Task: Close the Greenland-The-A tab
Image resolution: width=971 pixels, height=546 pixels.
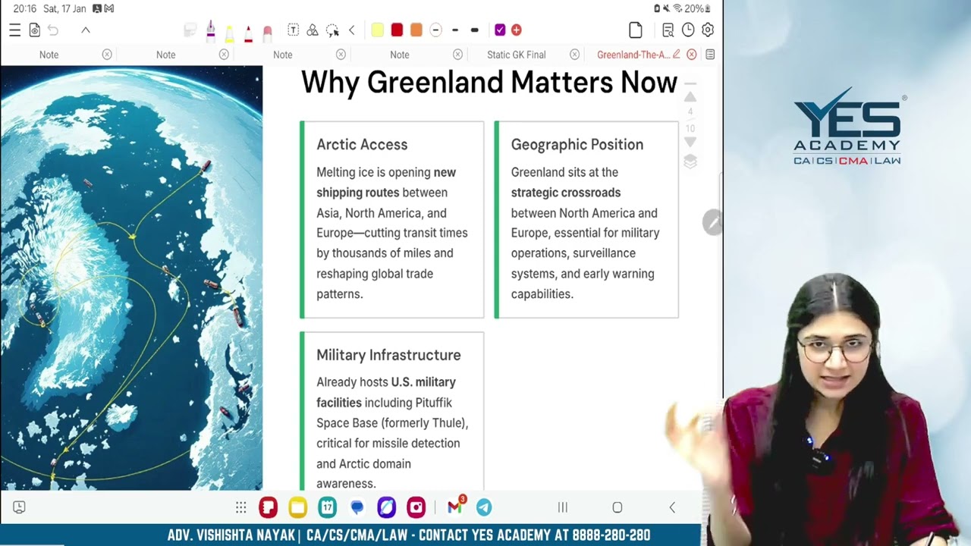Action: (x=692, y=55)
